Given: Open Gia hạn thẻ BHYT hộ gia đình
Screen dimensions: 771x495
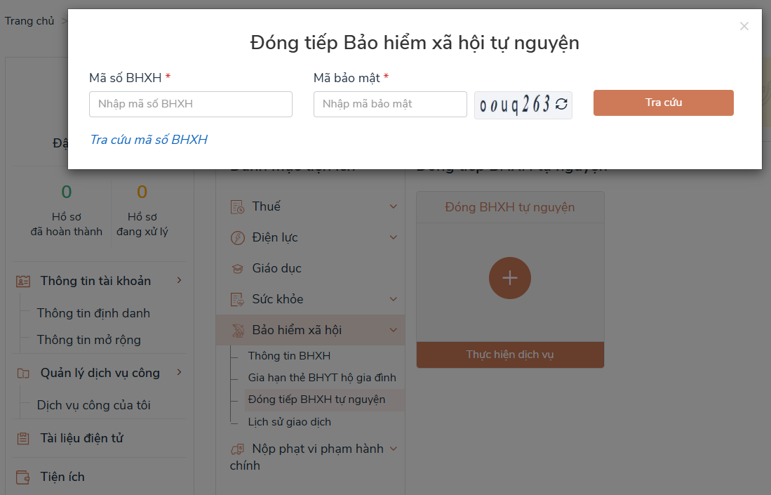Looking at the screenshot, I should (322, 378).
